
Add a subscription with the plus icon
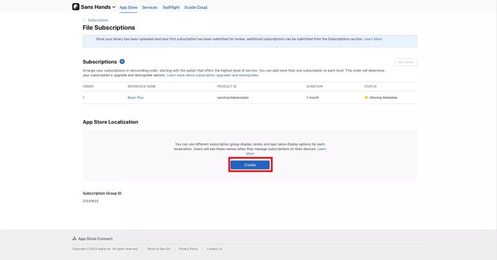click(122, 61)
